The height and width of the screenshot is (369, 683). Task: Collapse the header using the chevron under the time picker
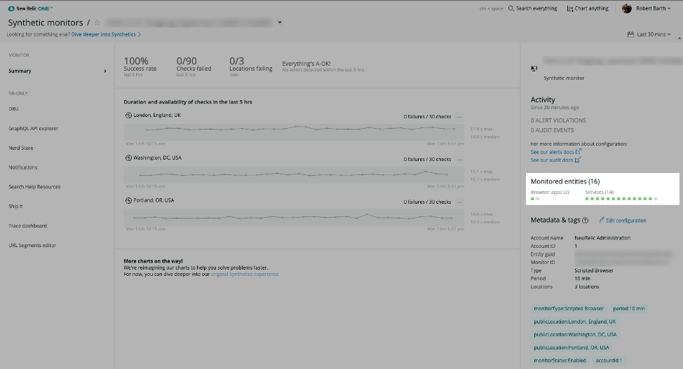679,39
